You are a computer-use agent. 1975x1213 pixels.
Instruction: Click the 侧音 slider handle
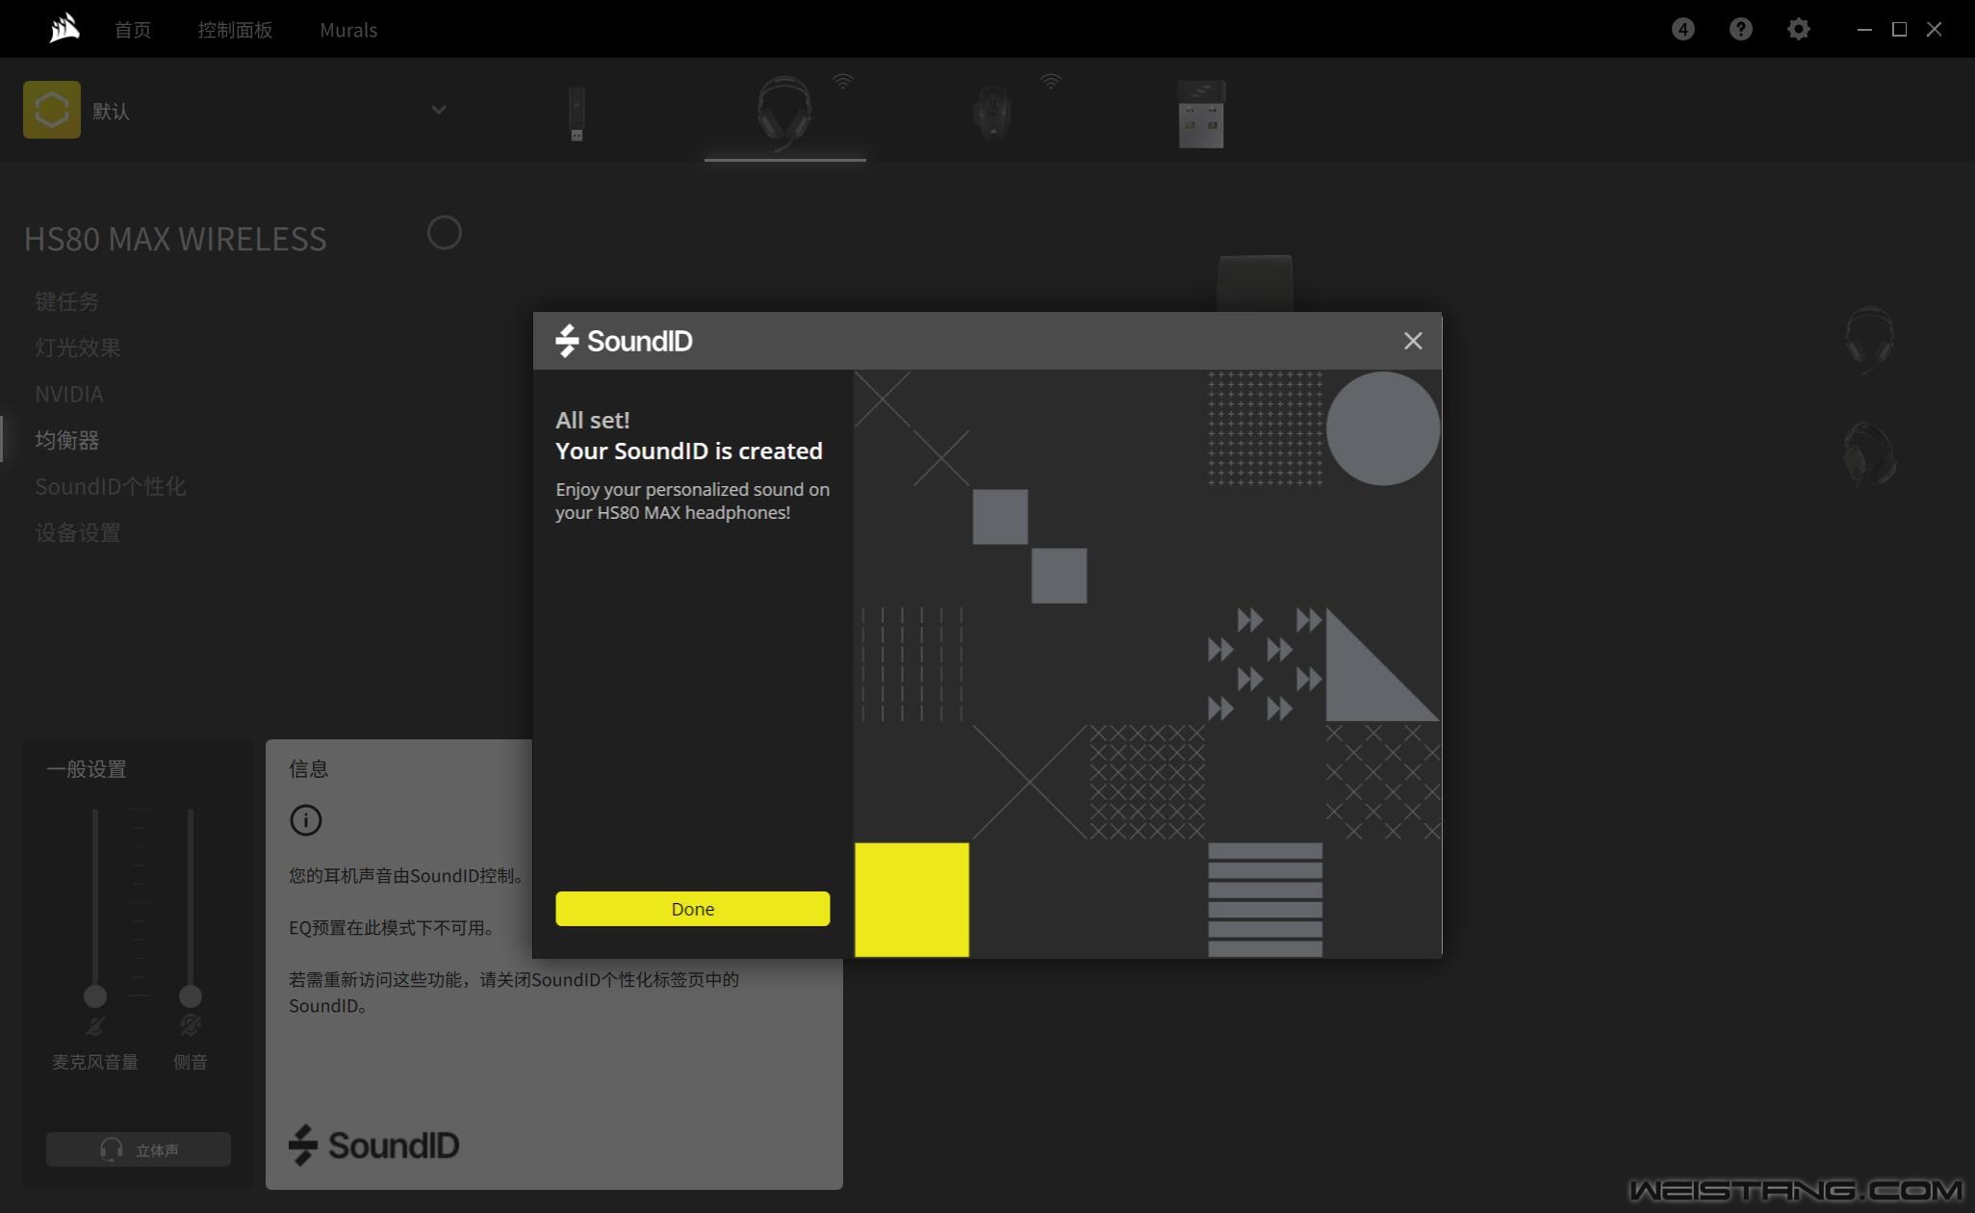(190, 995)
